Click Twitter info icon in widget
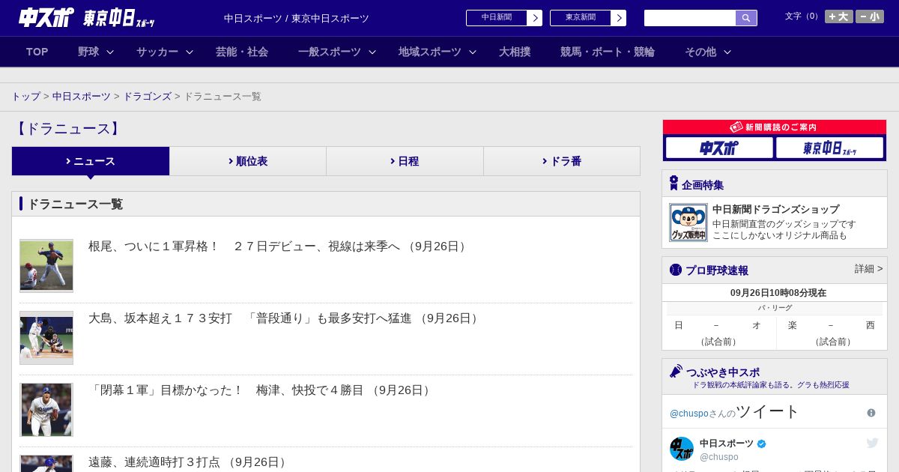 click(871, 413)
